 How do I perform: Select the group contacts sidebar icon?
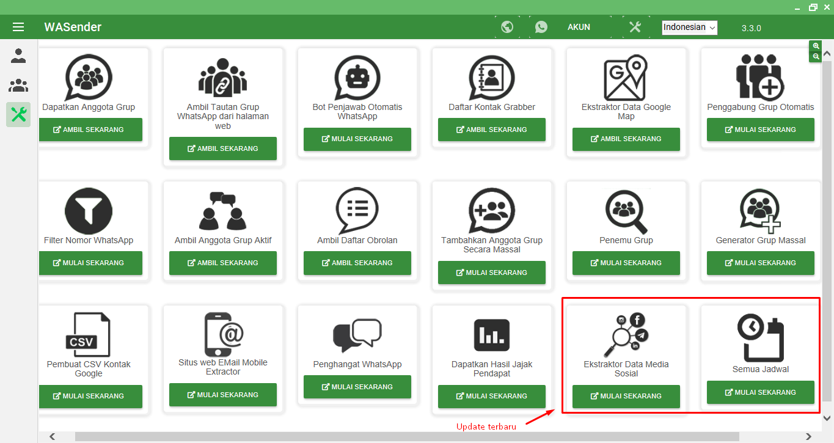tap(18, 86)
